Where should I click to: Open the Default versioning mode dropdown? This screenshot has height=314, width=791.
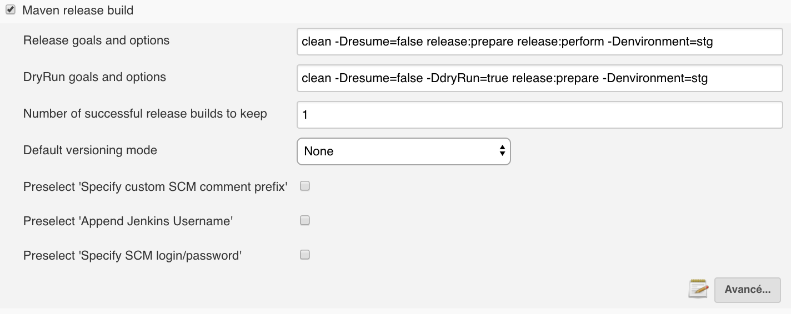click(x=403, y=151)
